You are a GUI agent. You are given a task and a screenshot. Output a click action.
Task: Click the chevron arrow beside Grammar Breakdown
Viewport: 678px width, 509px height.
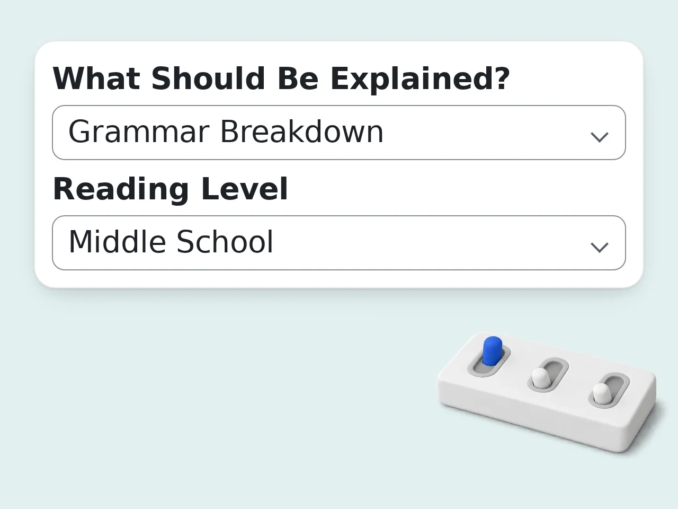[599, 137]
